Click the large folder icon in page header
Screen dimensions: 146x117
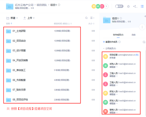coord(9,6)
